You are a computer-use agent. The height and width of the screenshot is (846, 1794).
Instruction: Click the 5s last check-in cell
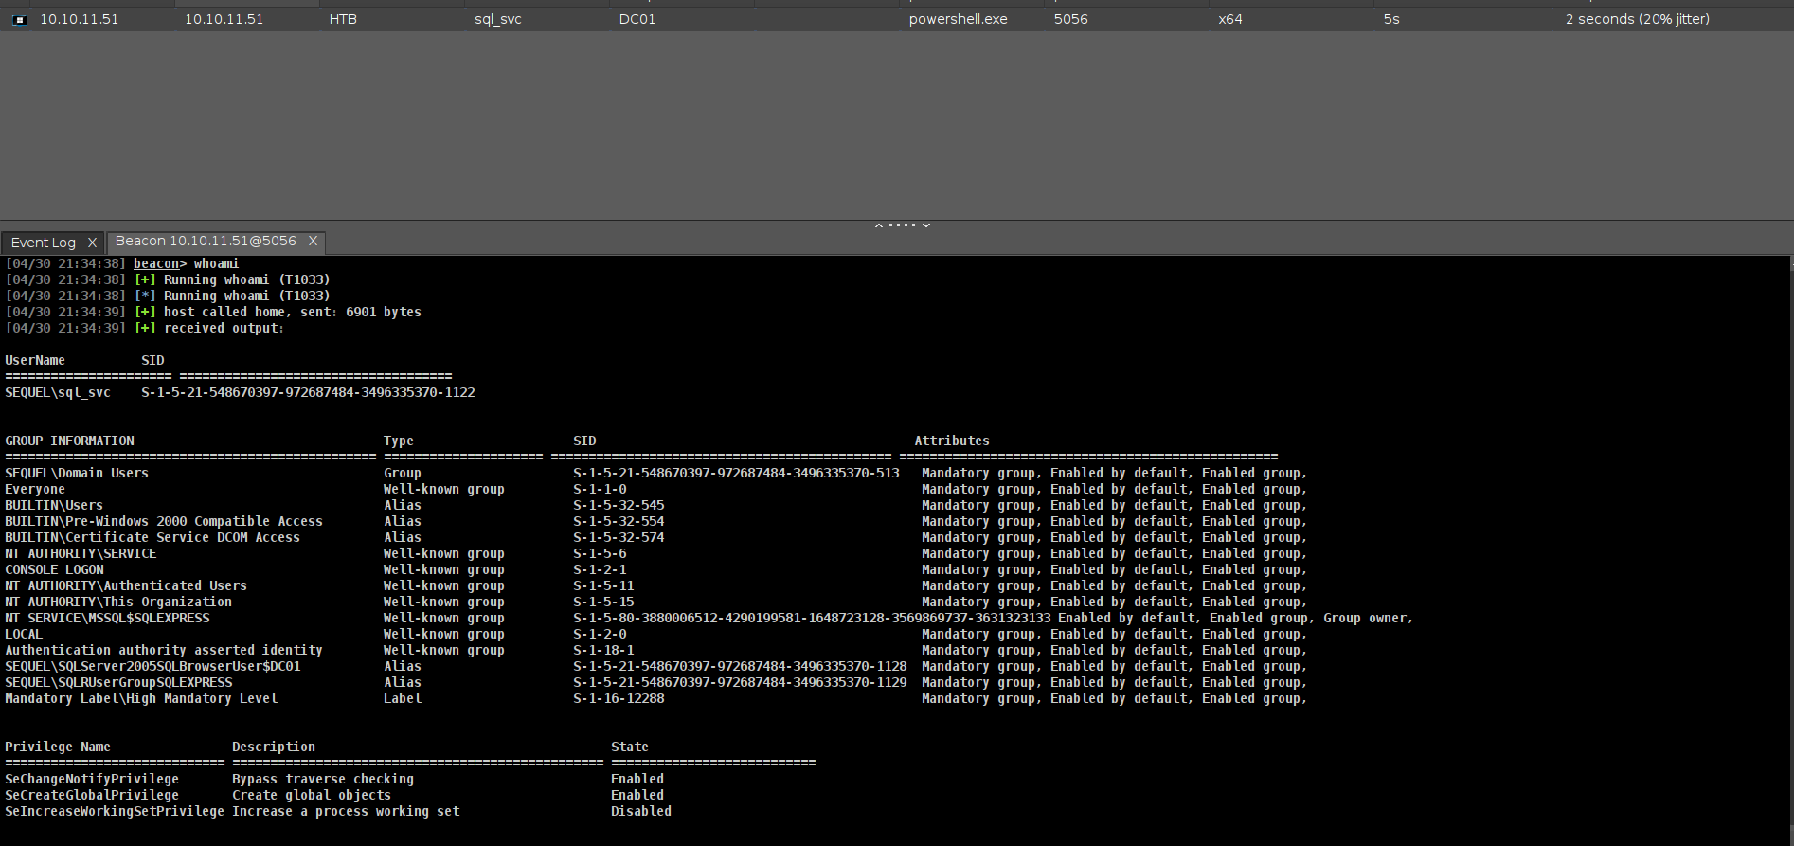(1391, 19)
